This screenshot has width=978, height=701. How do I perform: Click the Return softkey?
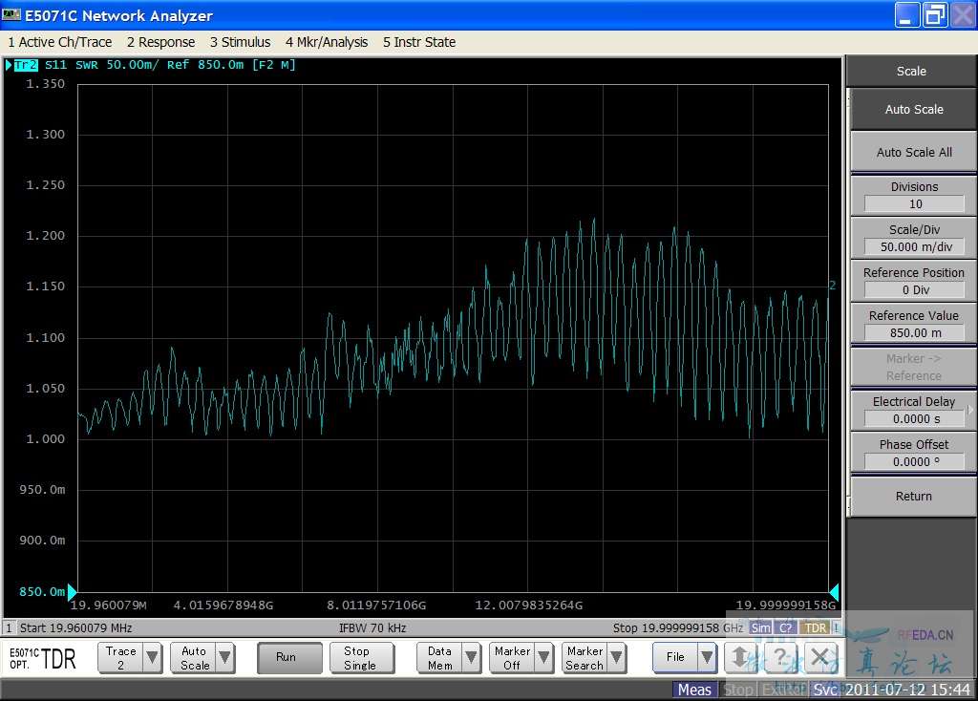913,497
